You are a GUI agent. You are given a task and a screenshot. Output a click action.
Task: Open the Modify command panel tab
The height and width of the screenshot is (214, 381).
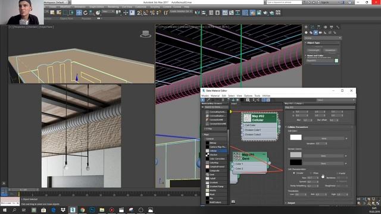pos(313,27)
